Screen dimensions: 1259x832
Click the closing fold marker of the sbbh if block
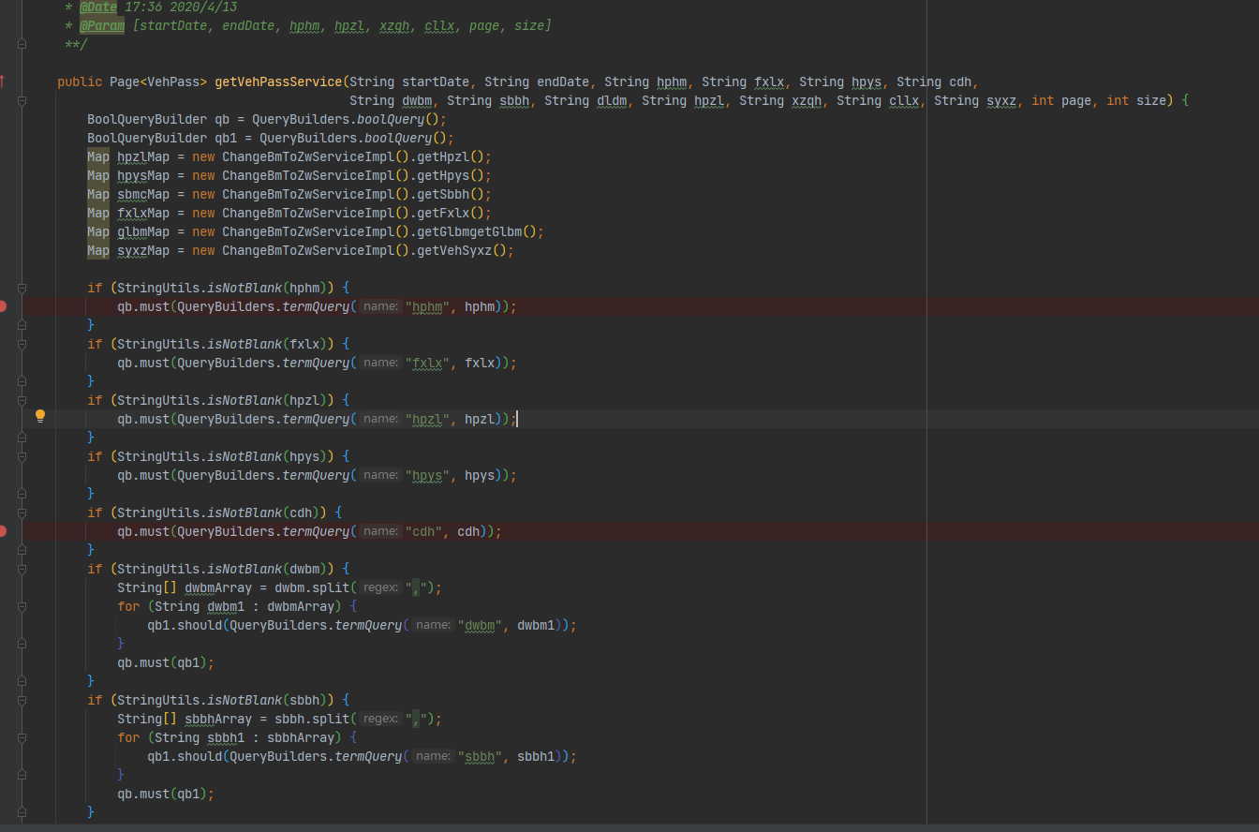22,812
